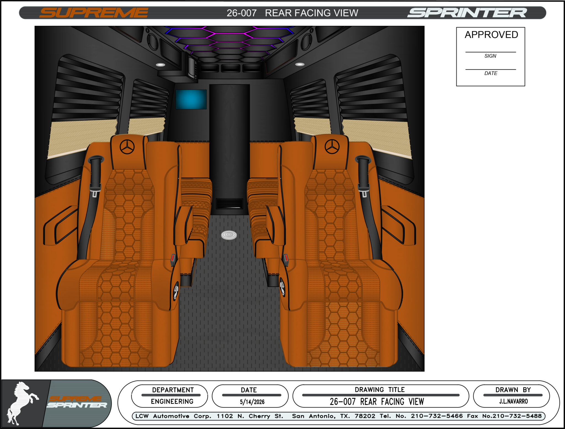Click the J.L.NAVARRO name
Viewport: 565px width, 429px height.
(x=513, y=401)
